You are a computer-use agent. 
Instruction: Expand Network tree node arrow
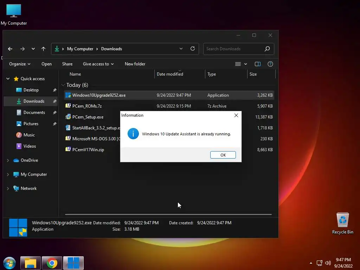[8, 188]
